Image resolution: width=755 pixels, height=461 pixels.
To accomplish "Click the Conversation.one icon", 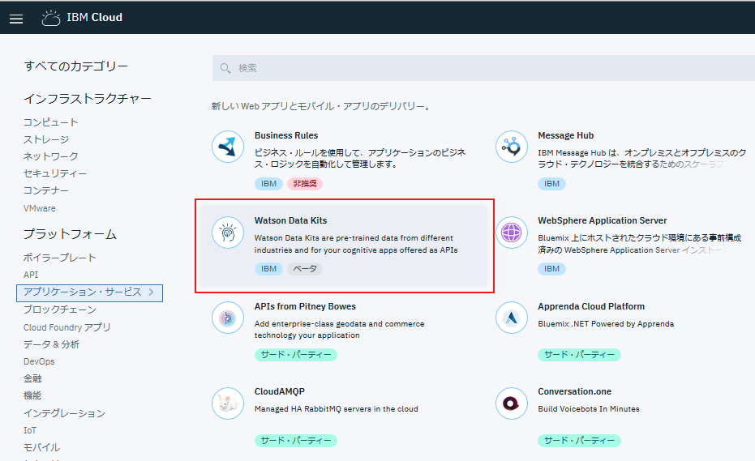I will pos(512,403).
